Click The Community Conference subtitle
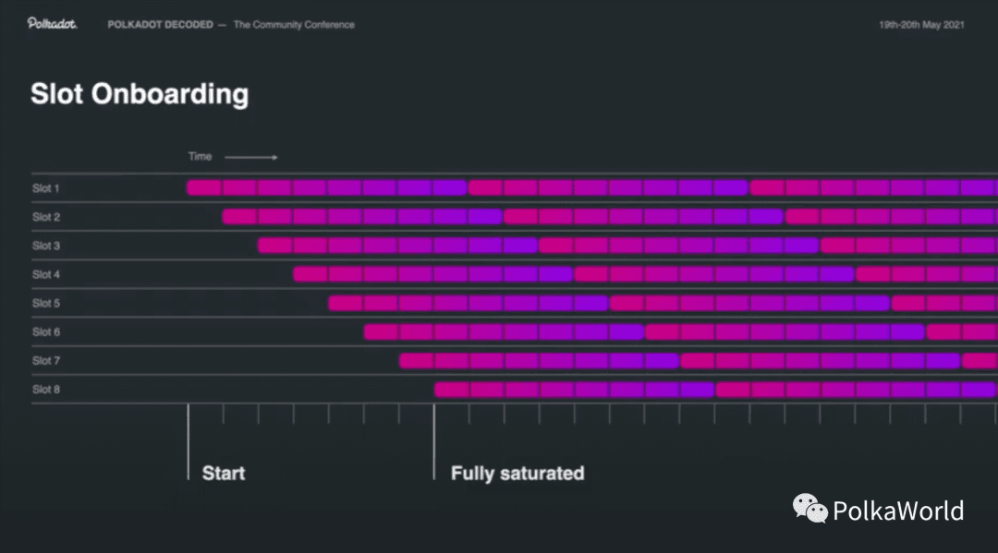 coord(294,25)
